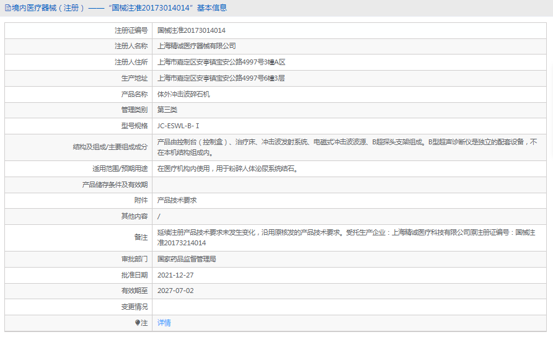Open the 详情 link in the 注 row

164,323
